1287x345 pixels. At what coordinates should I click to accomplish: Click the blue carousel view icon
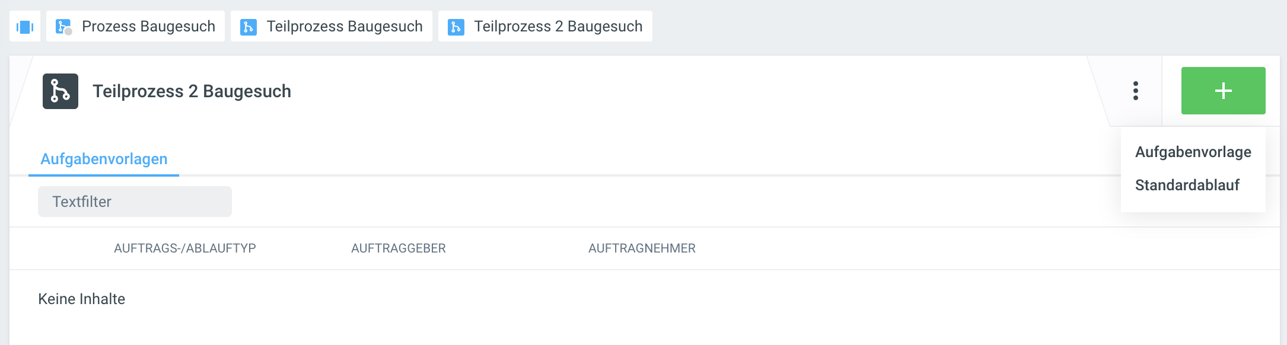25,27
